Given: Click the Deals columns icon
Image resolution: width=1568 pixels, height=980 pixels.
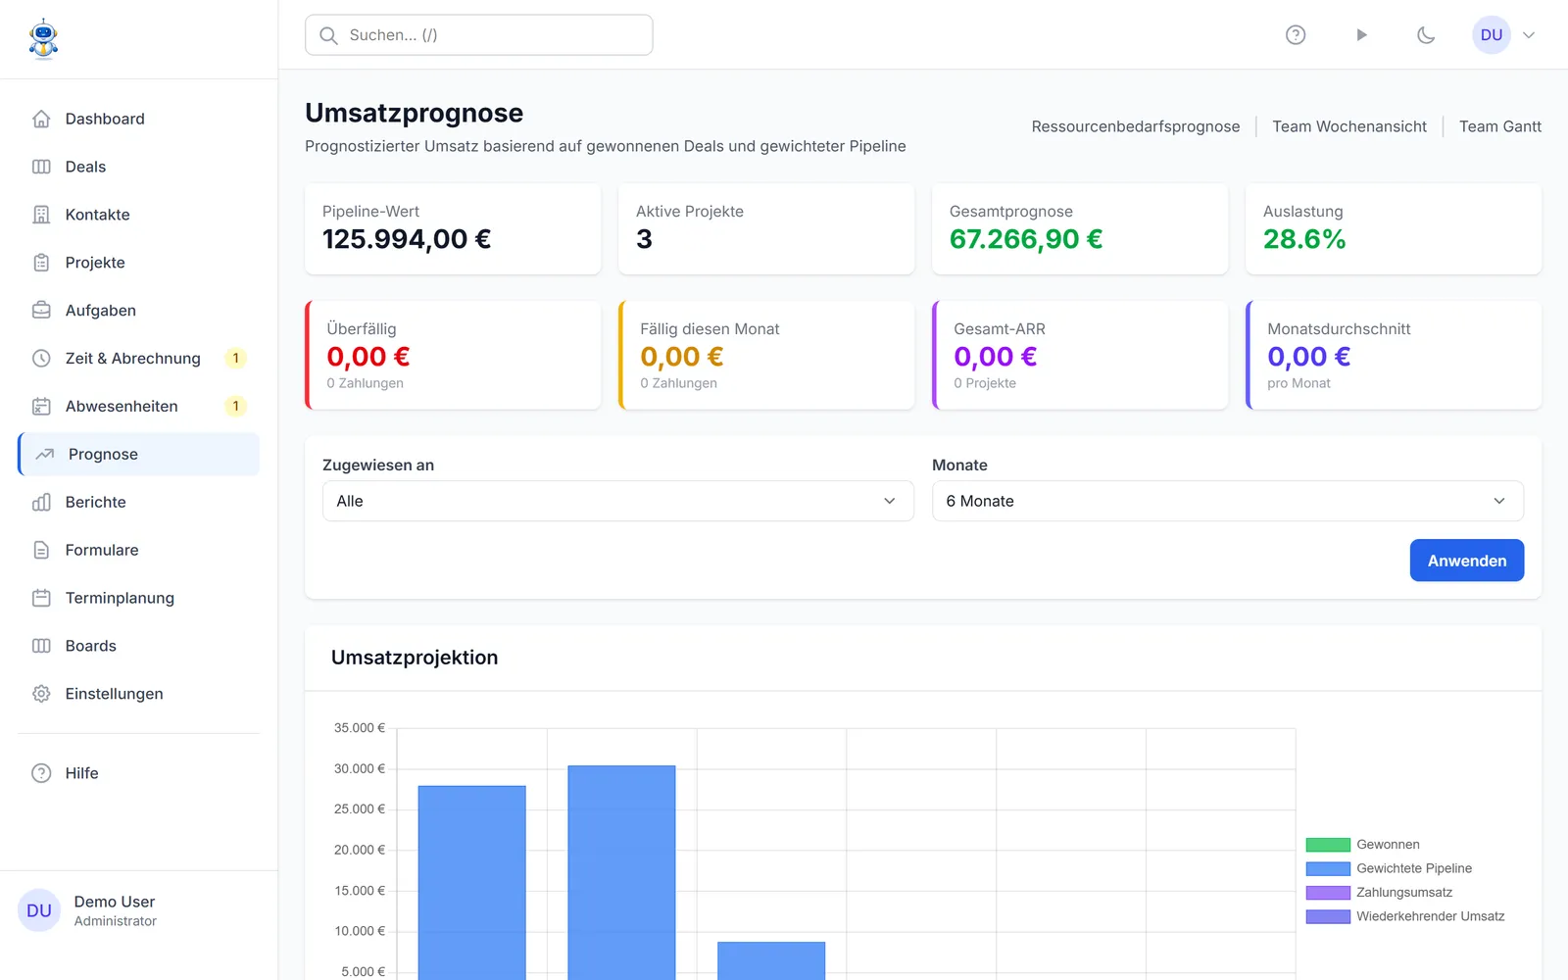Looking at the screenshot, I should [41, 167].
